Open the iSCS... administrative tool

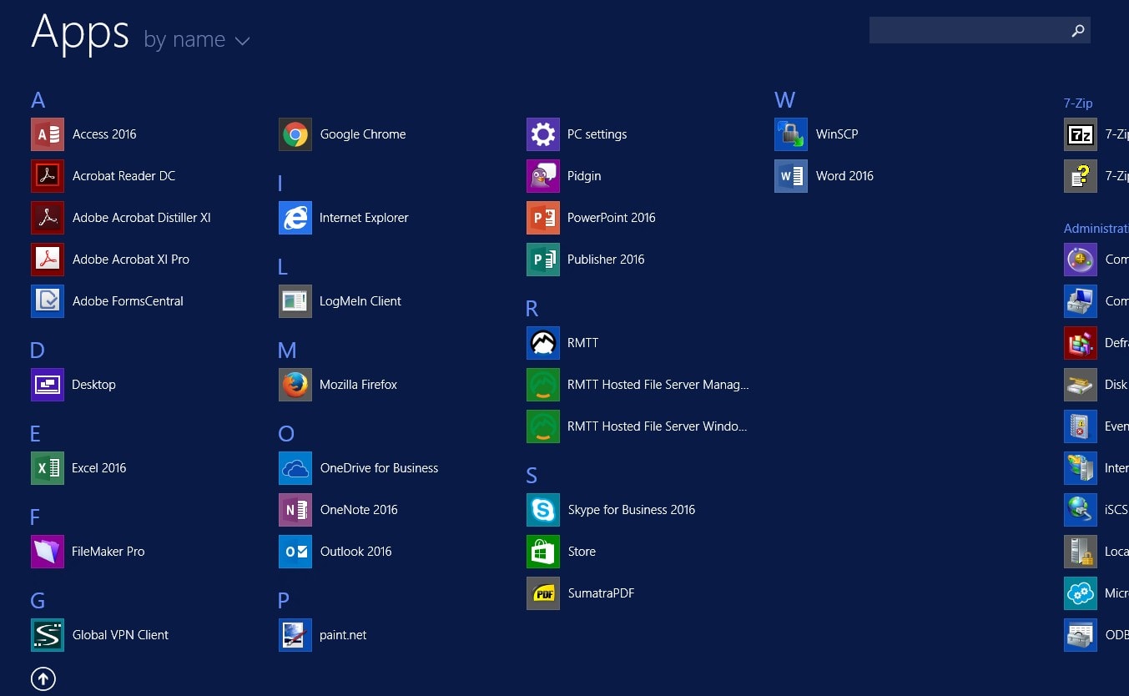[x=1096, y=510]
